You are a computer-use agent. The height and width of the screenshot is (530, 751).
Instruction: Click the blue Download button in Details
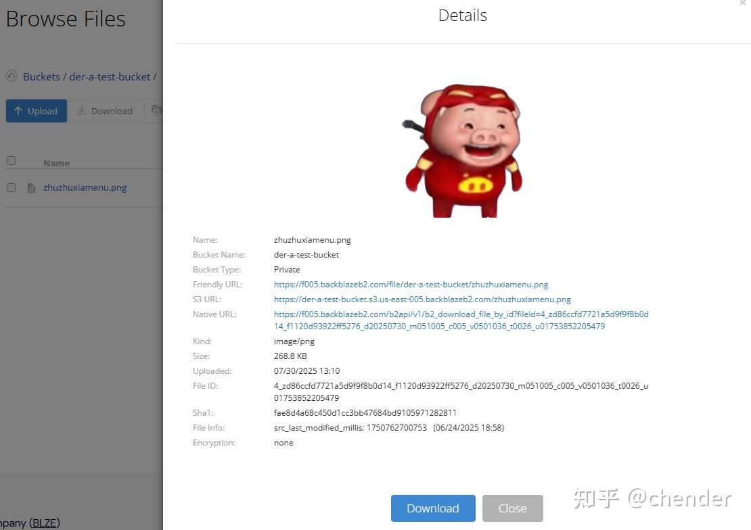tap(433, 508)
